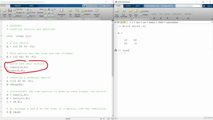Click the folder back arrow in the address bar
Viewport: 213px width, 120px height.
click(x=115, y=22)
